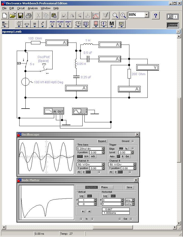183x237 pixels.
Task: Open the Edit menu
Action: 12,8
